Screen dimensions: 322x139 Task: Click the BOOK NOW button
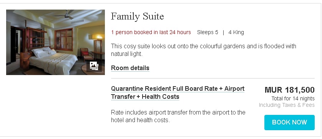point(289,123)
